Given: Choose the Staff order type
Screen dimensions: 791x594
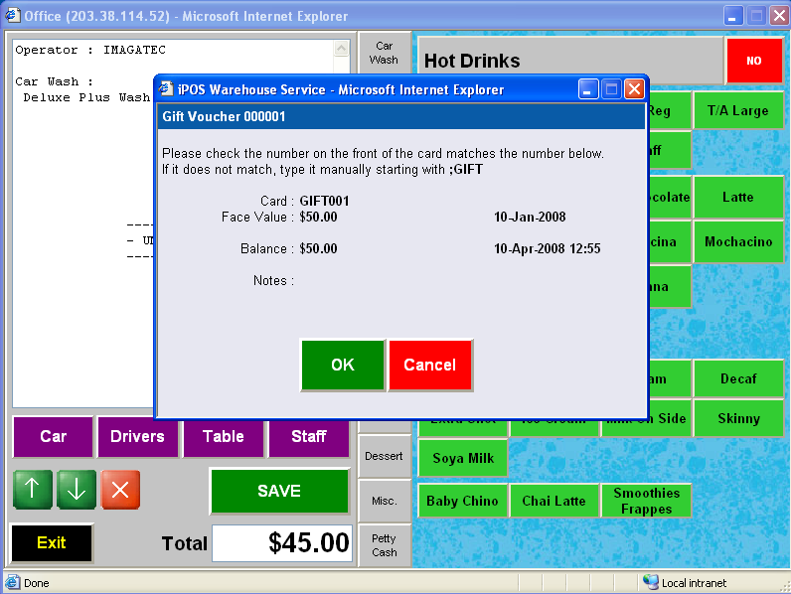Looking at the screenshot, I should 309,436.
